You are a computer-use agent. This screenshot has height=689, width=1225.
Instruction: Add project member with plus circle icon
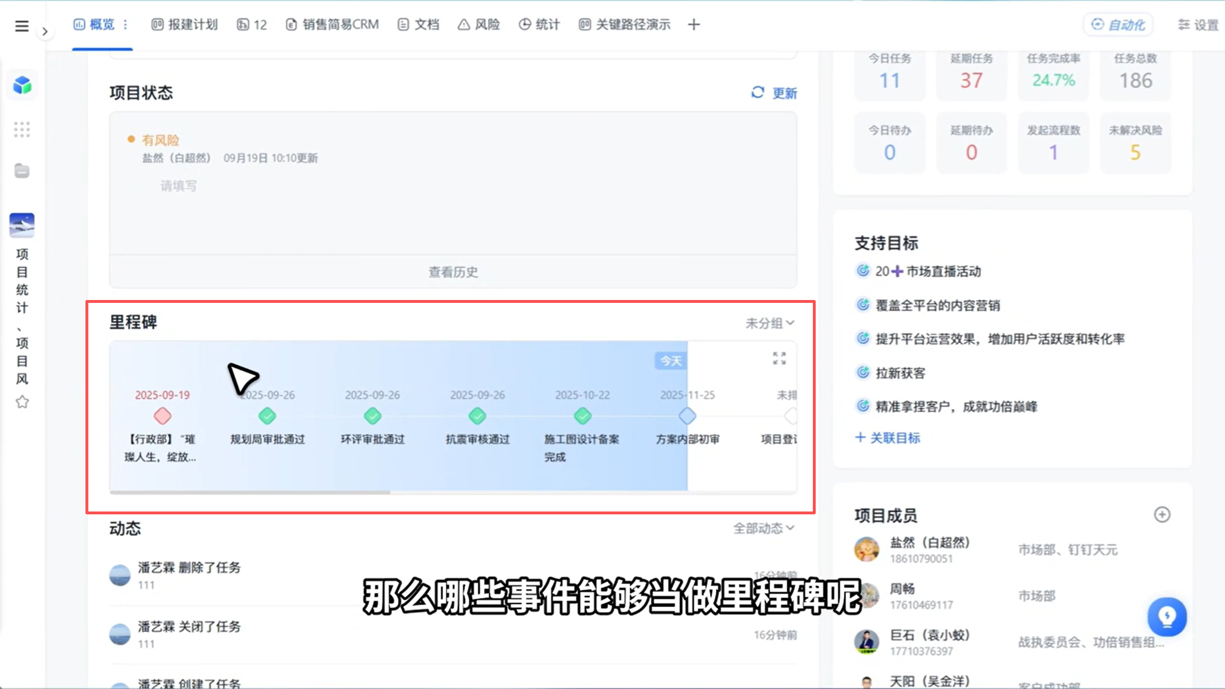coord(1162,514)
